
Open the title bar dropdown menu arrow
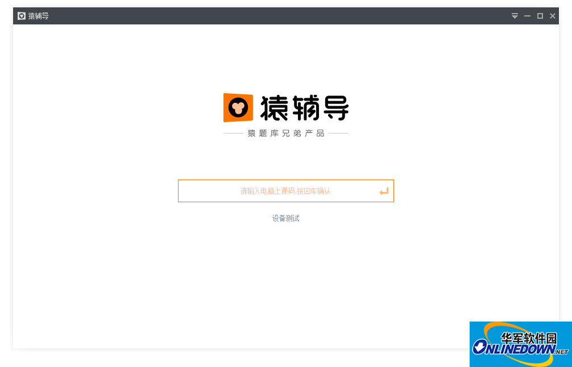(515, 16)
